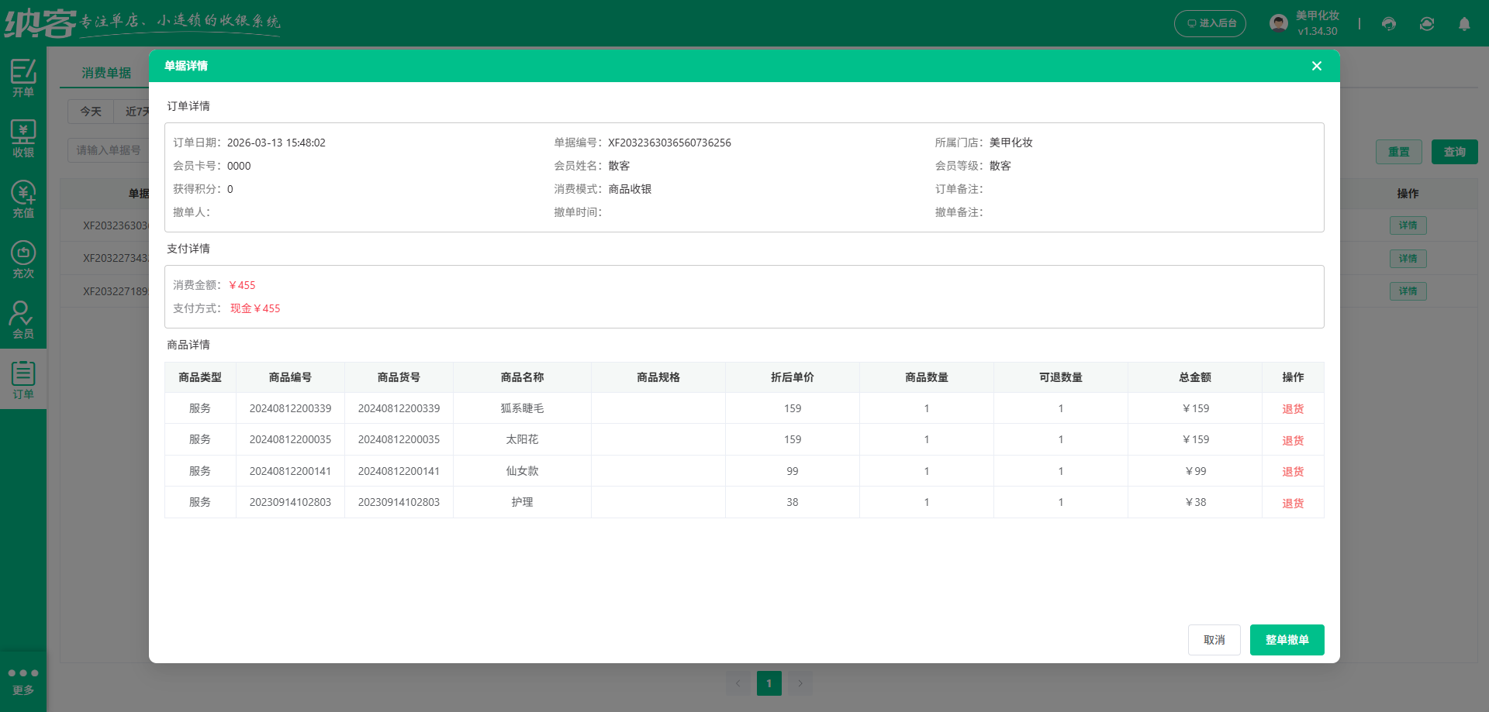Viewport: 1489px width, 712px height.
Task: Switch date filter to 今天
Action: click(x=90, y=112)
